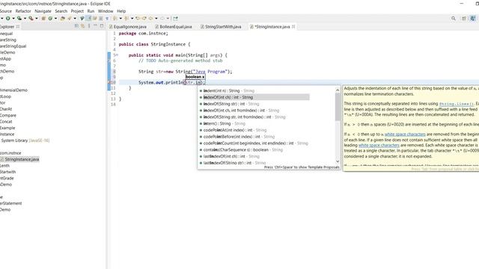The width and height of the screenshot is (479, 269).
Task: Toggle Link with Editor in Package Explorer
Action: pyautogui.click(x=83, y=26)
